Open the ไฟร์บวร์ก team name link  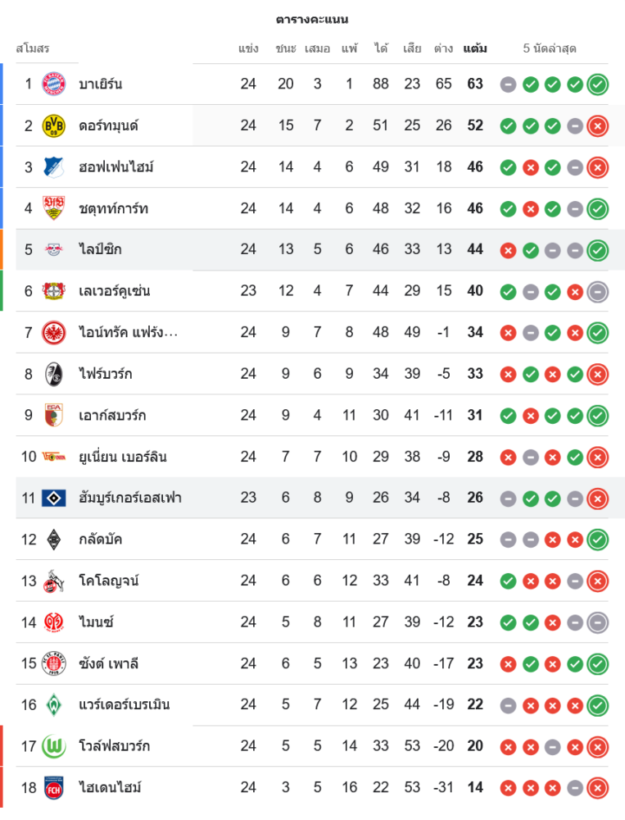[x=106, y=374]
